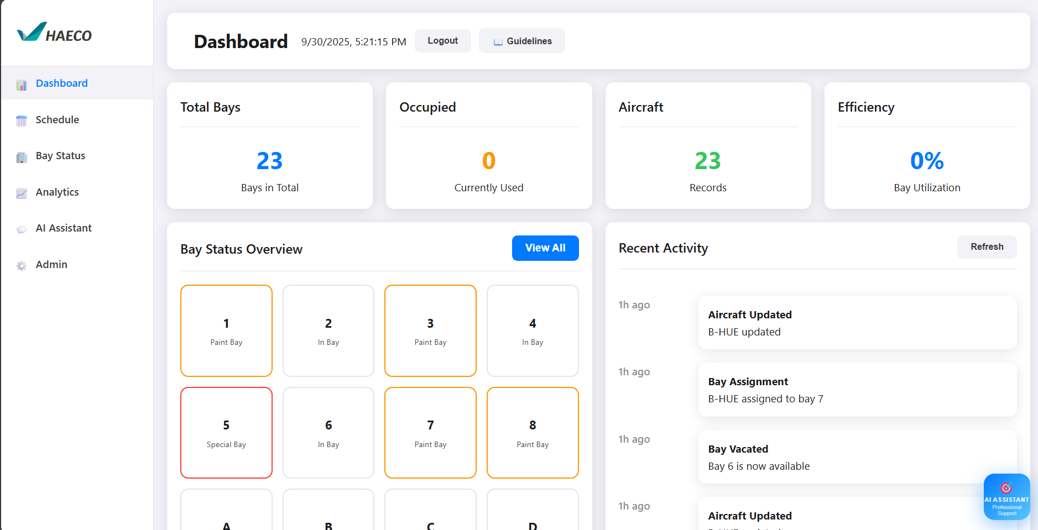Open the floating AI Assistant support widget

tap(1006, 496)
